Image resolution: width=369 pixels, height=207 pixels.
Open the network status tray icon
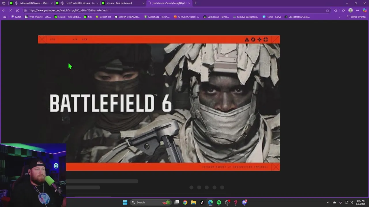(347, 202)
